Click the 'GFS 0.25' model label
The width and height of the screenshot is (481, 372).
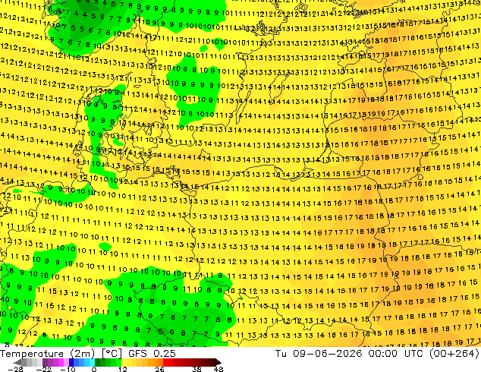(152, 354)
